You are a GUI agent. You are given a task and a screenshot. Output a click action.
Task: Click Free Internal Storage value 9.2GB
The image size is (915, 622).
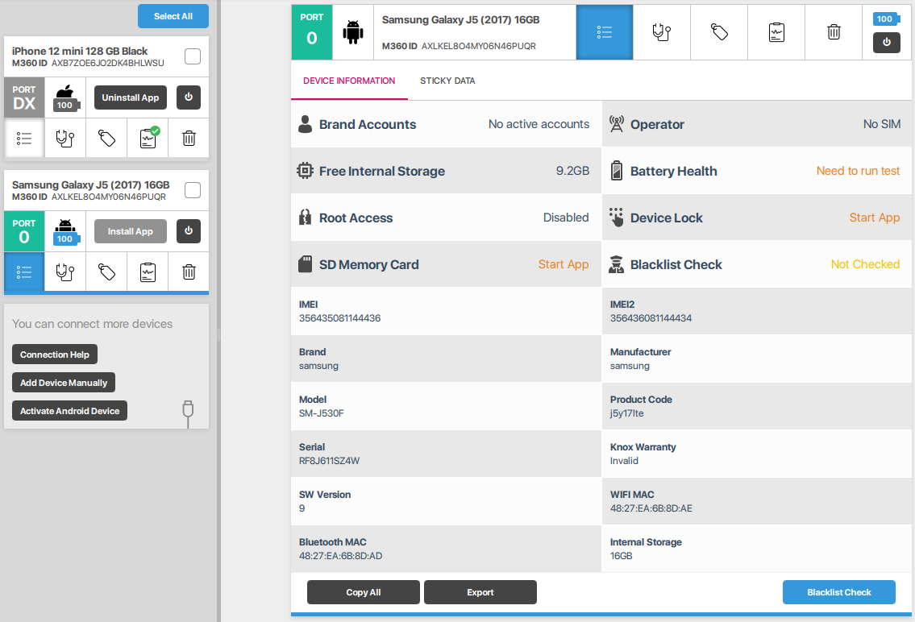[572, 171]
